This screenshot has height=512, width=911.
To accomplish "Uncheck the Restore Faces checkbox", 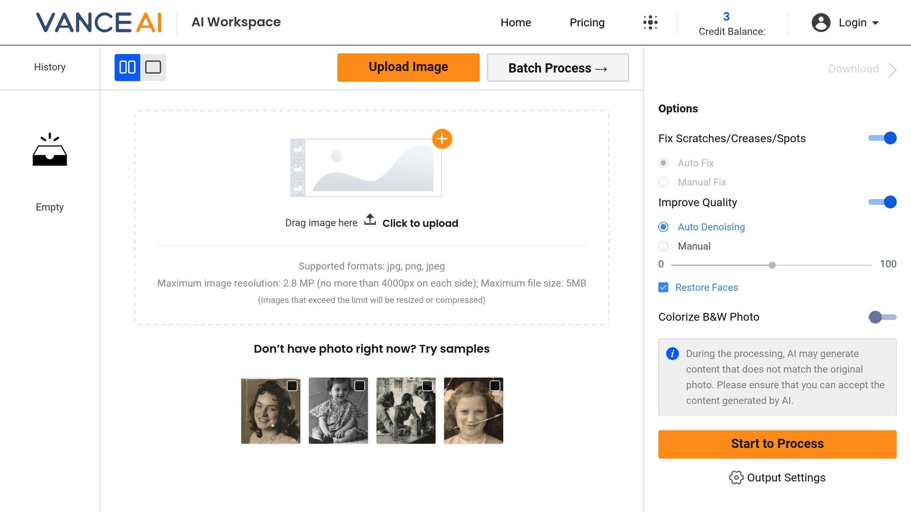I will tap(663, 288).
